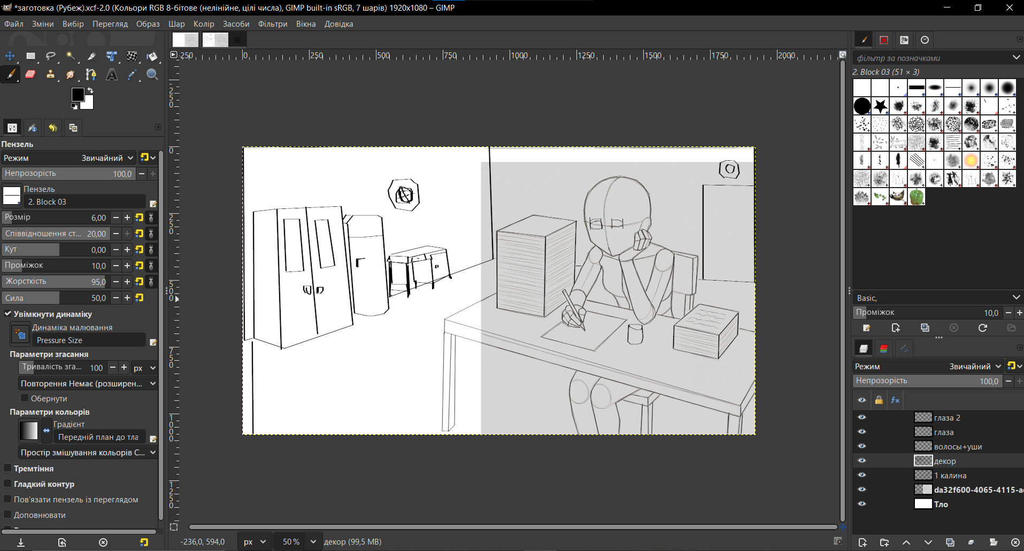
Task: Select the Color Picker tool
Action: coord(132,75)
